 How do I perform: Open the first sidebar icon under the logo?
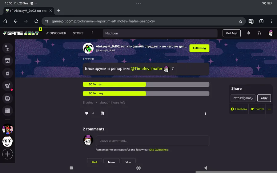pos(7,48)
